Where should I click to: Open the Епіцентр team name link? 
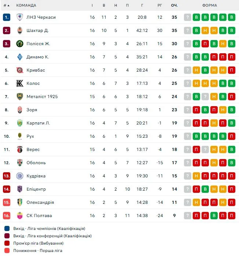pyautogui.click(x=36, y=189)
